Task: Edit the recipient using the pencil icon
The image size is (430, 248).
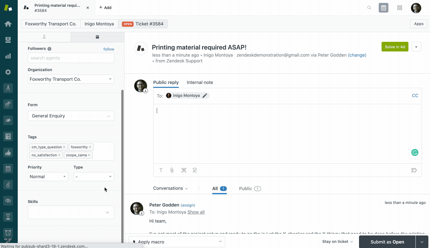Action: pos(205,96)
